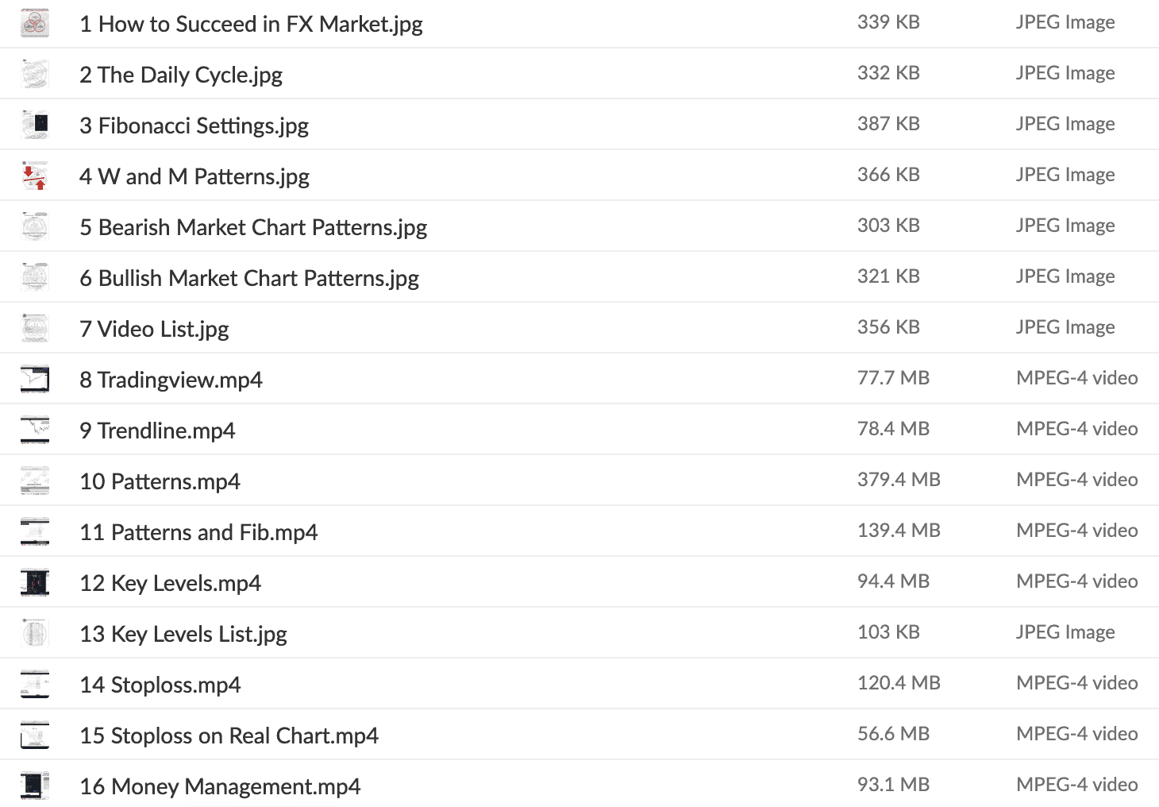Click the Key Levels List image thumbnail
The width and height of the screenshot is (1159, 807).
35,633
